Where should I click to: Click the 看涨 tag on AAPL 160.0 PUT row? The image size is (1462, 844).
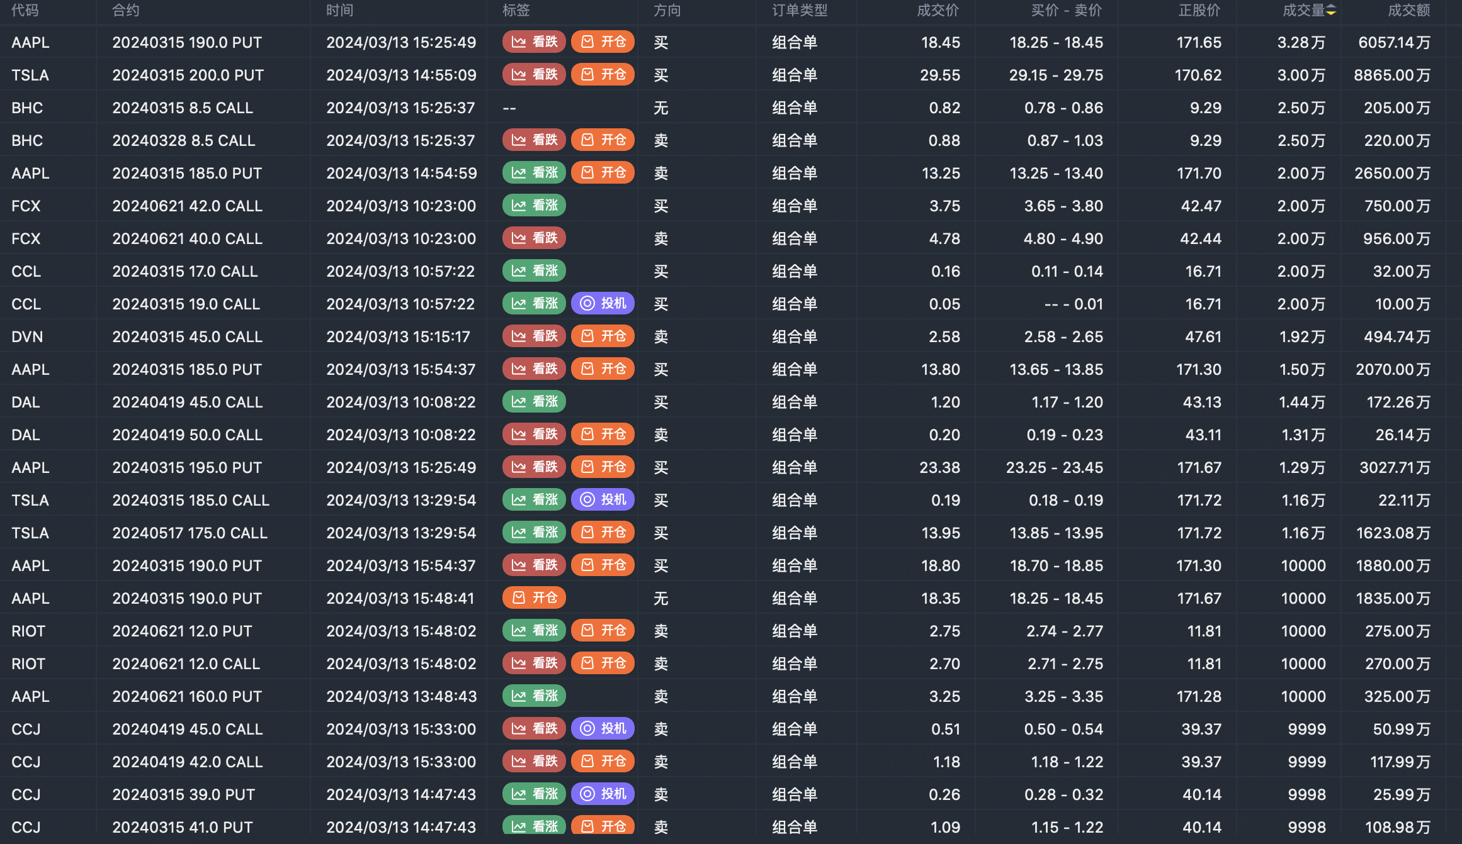point(534,696)
